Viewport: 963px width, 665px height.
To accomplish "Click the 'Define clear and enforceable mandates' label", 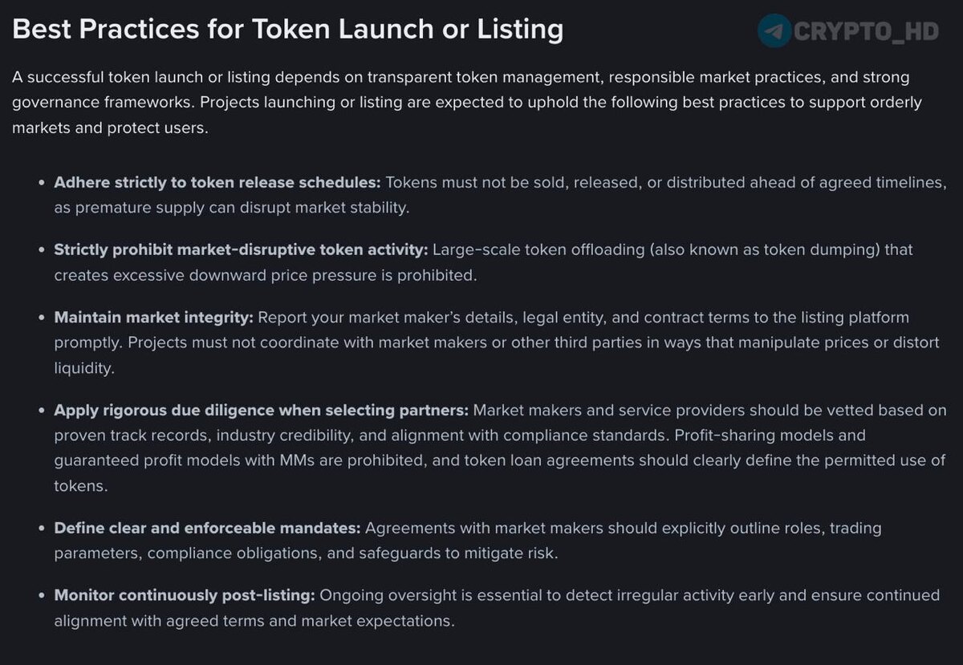I will pos(207,528).
